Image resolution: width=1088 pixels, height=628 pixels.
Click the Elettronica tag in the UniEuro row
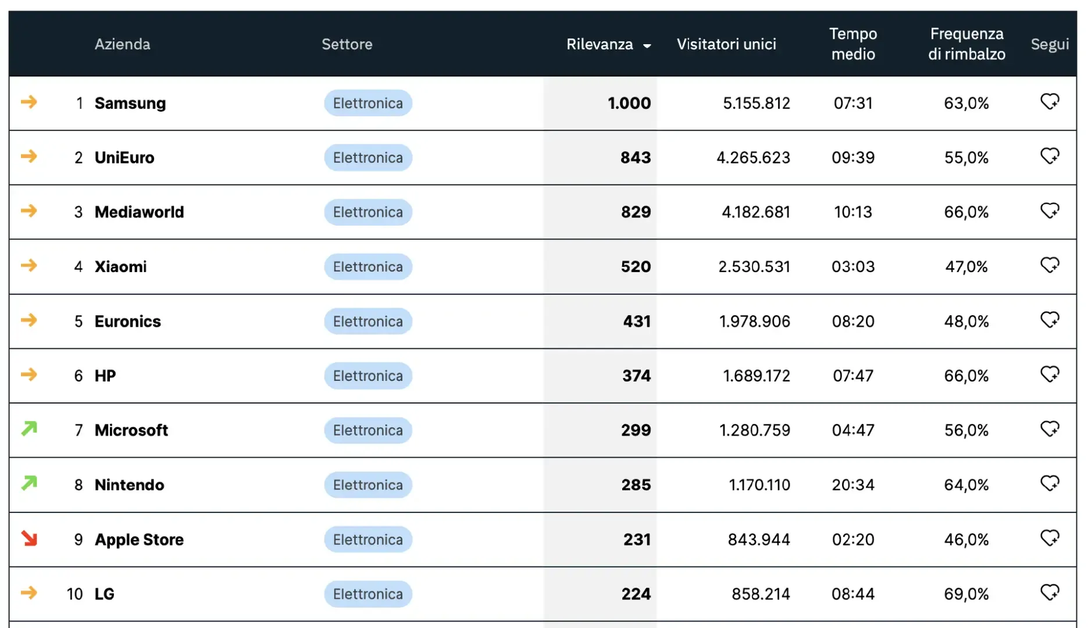click(x=368, y=158)
